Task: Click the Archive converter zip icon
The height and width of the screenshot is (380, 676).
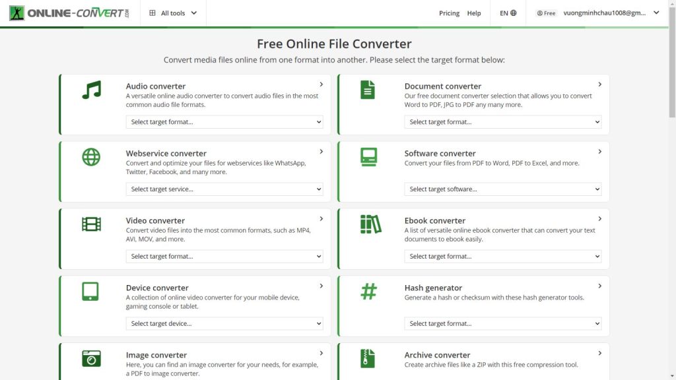Action: click(x=368, y=358)
